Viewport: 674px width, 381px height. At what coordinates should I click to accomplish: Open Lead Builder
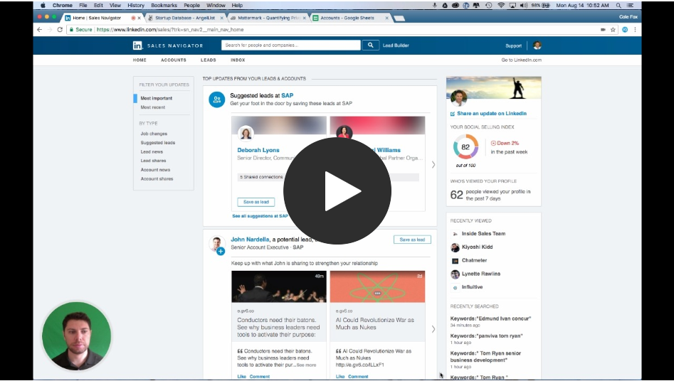pos(396,45)
